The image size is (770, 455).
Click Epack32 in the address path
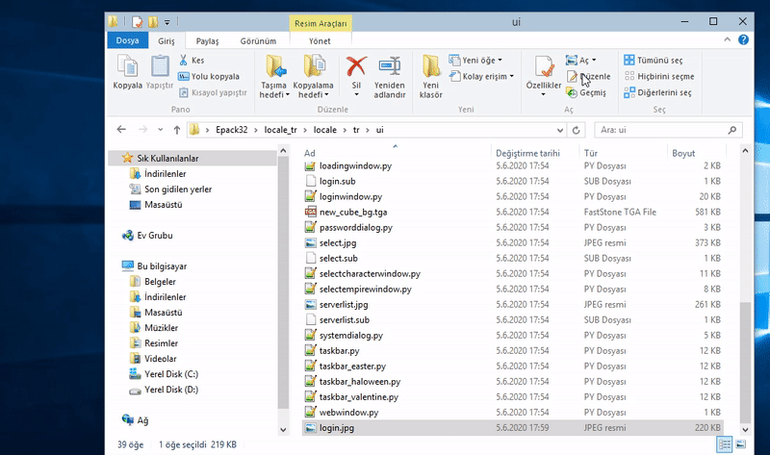(231, 130)
